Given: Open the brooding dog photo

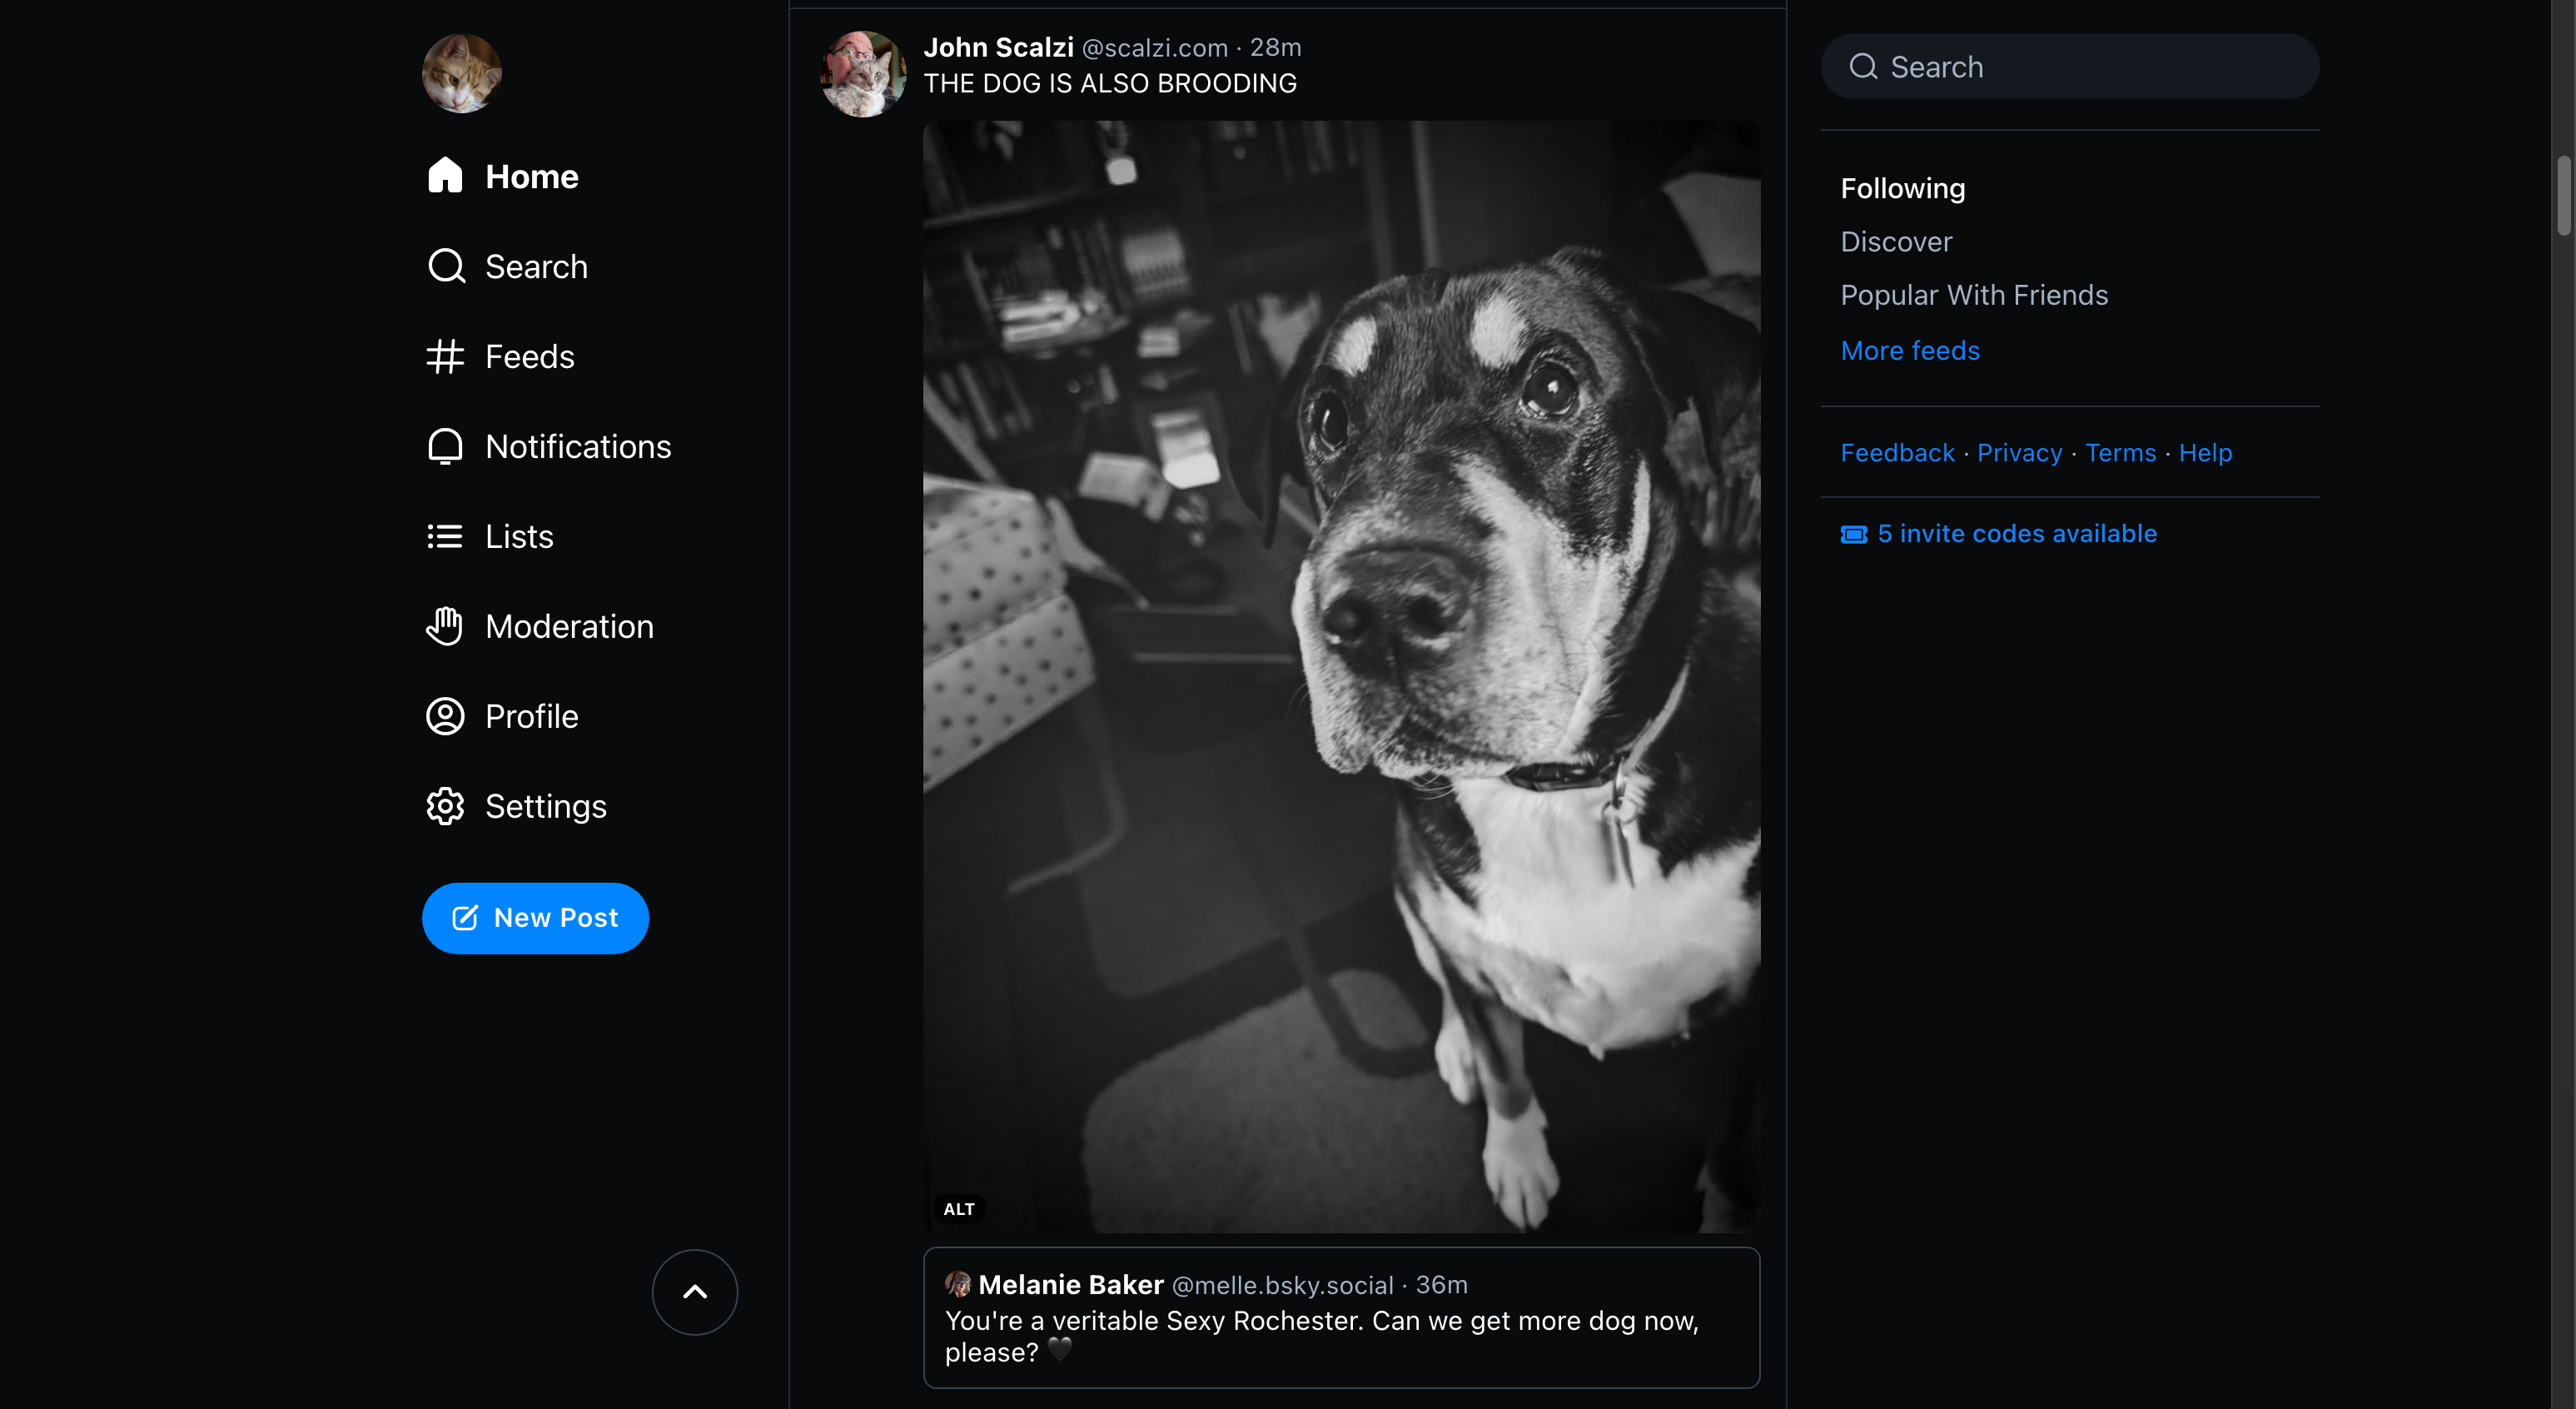Looking at the screenshot, I should (1341, 677).
